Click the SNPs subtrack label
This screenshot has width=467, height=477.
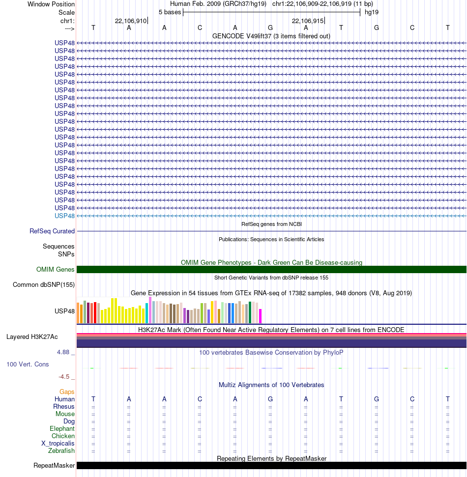pyautogui.click(x=66, y=254)
